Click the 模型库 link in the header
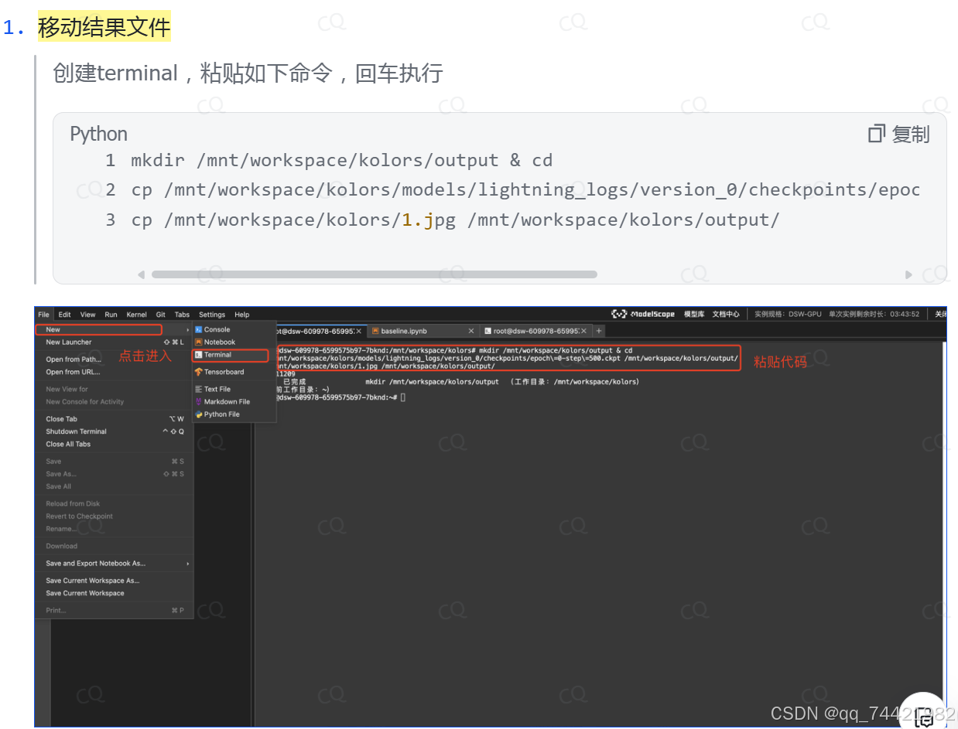This screenshot has height=729, width=958. [x=693, y=314]
